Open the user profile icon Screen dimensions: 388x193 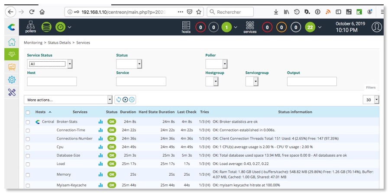click(376, 27)
